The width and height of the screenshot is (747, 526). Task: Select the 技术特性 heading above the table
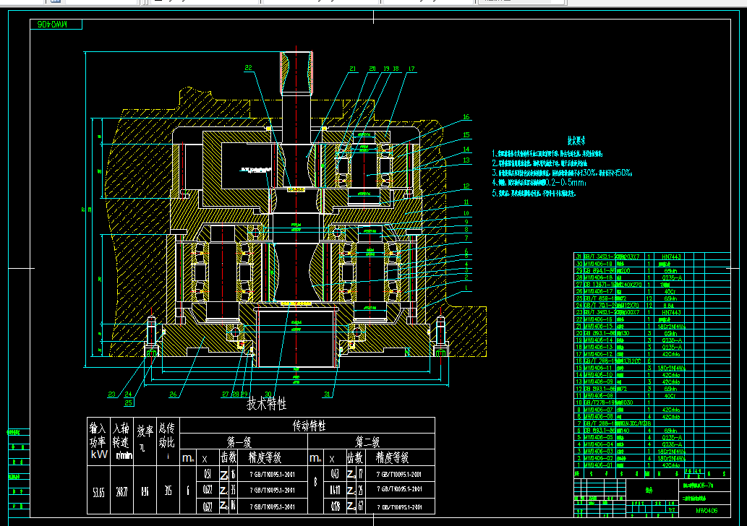pos(266,404)
